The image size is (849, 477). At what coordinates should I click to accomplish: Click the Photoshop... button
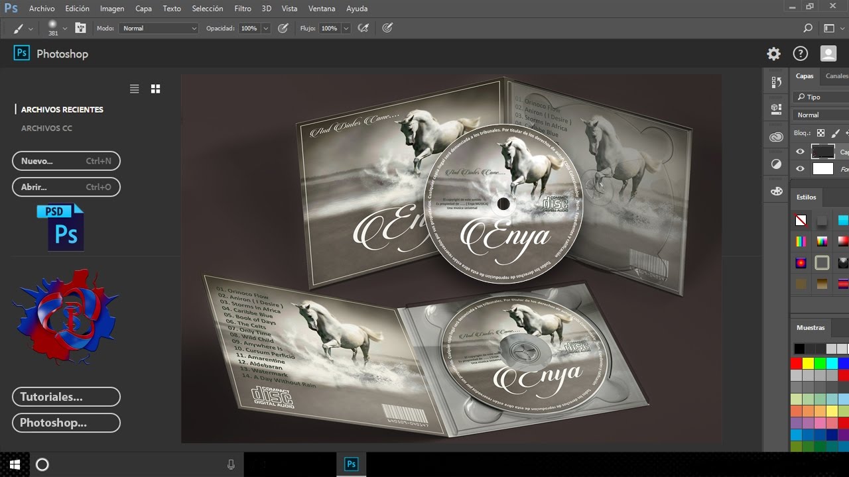(66, 423)
